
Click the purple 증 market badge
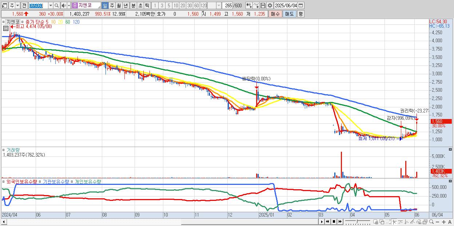pos(75,5)
